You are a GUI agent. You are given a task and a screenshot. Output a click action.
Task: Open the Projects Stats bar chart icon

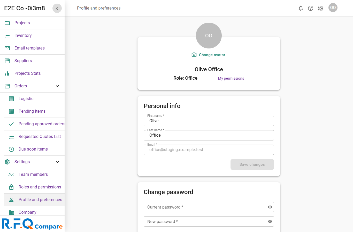(7, 73)
